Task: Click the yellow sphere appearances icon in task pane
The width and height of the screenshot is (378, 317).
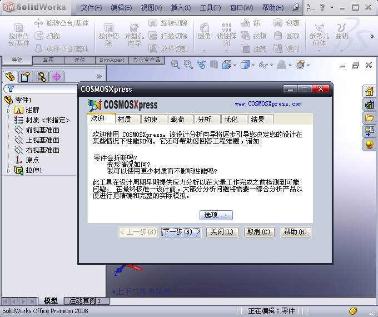Action: (x=369, y=144)
